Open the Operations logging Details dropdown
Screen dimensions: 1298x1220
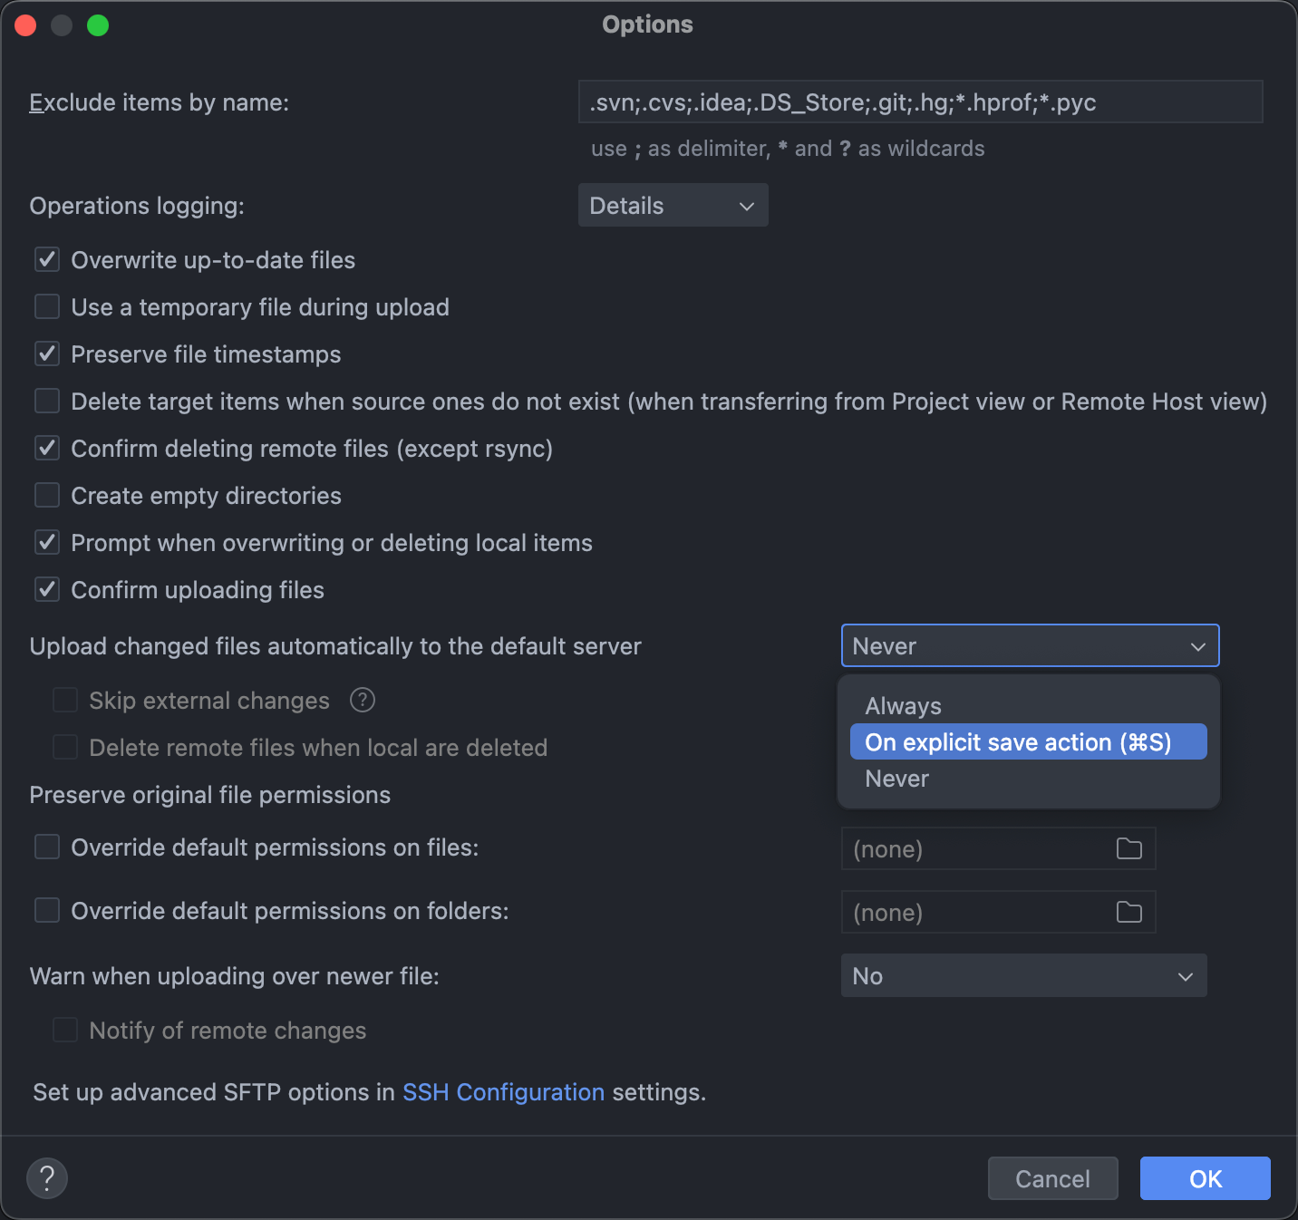tap(673, 206)
